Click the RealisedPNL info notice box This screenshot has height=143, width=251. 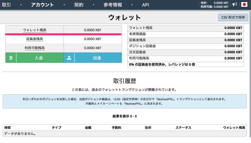124,101
